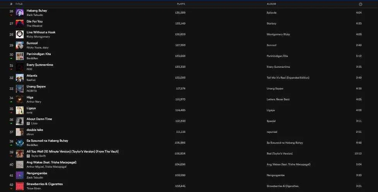This screenshot has height=192, width=378.
Task: Sort by the PLAYS column header
Action: click(181, 4)
